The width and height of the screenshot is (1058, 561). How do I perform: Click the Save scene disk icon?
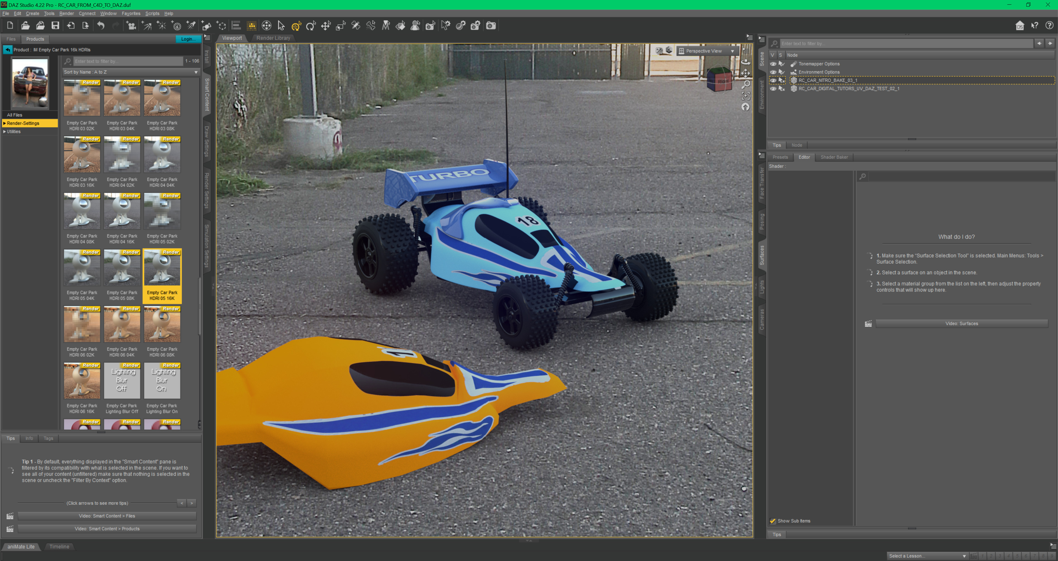tap(55, 25)
